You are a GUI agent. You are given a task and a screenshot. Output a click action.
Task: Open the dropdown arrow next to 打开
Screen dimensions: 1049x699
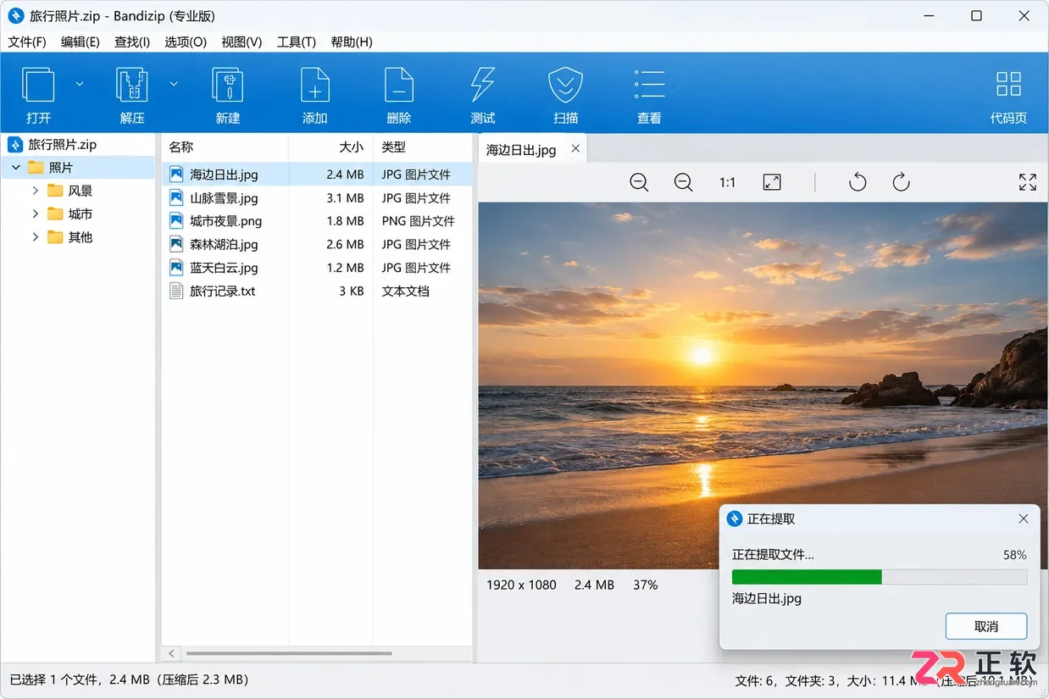80,84
